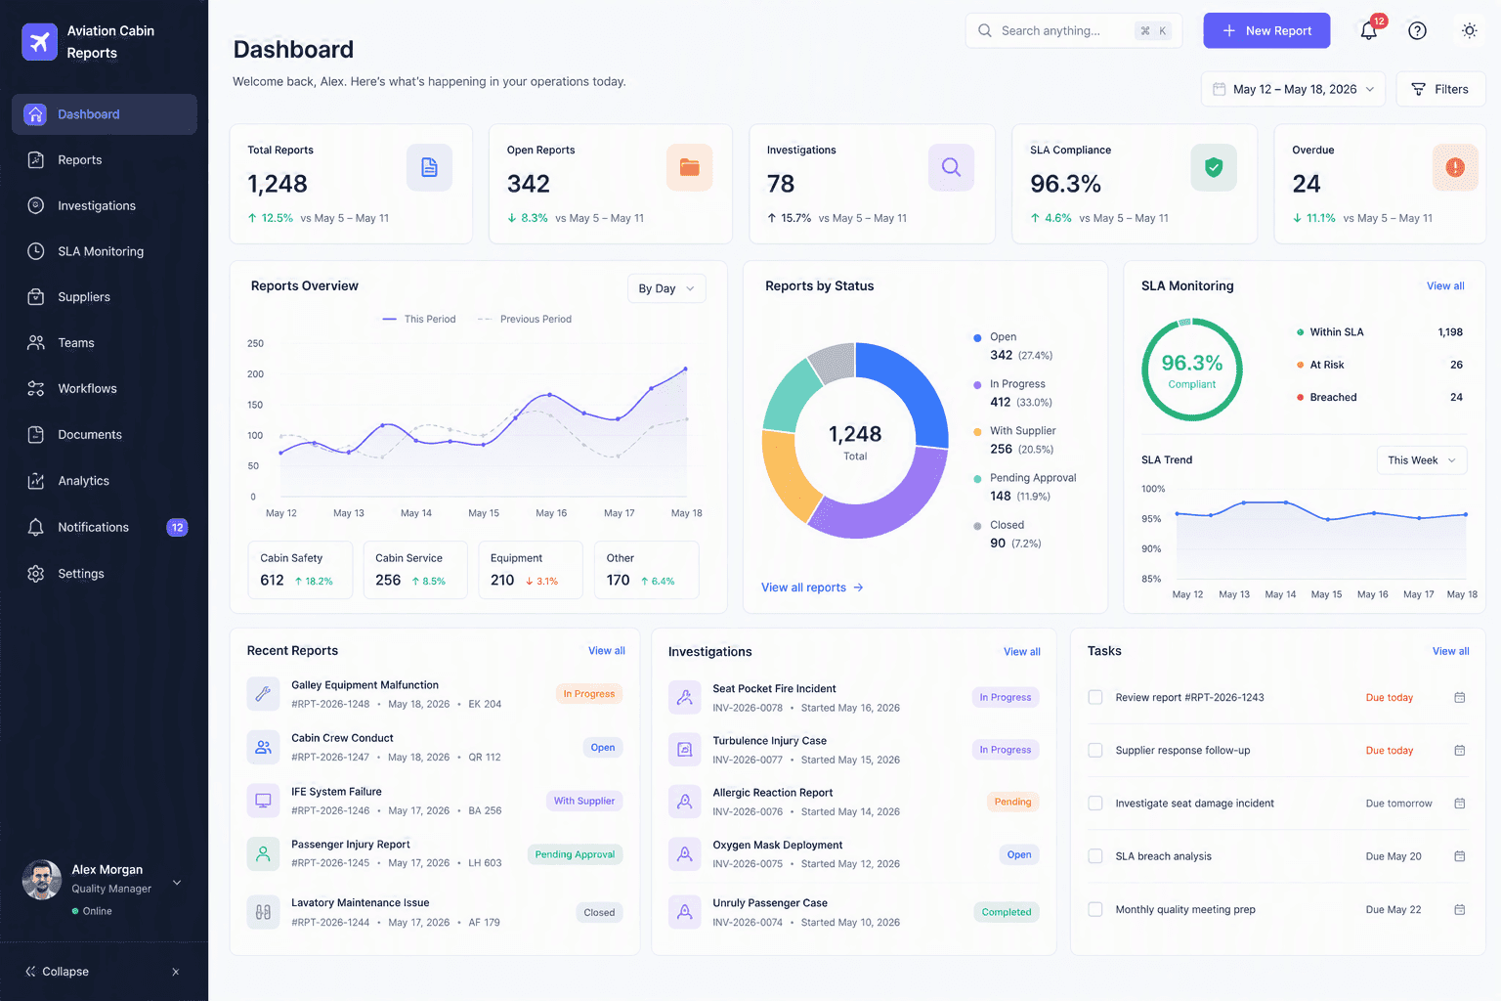
Task: Click the Open legend color dot
Action: 977,337
